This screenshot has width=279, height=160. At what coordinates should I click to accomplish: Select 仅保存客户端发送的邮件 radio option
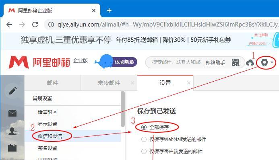(144, 151)
